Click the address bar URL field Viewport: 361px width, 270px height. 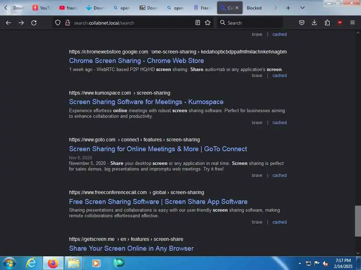click(x=133, y=23)
